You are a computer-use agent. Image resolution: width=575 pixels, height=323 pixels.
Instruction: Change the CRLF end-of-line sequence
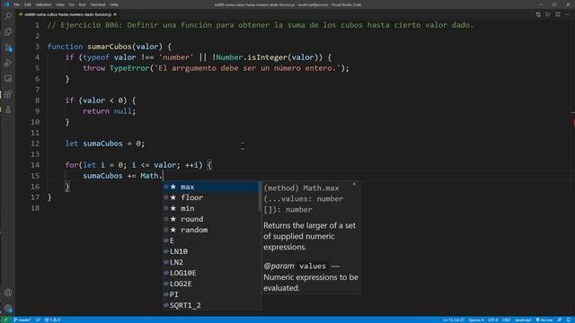(506, 319)
